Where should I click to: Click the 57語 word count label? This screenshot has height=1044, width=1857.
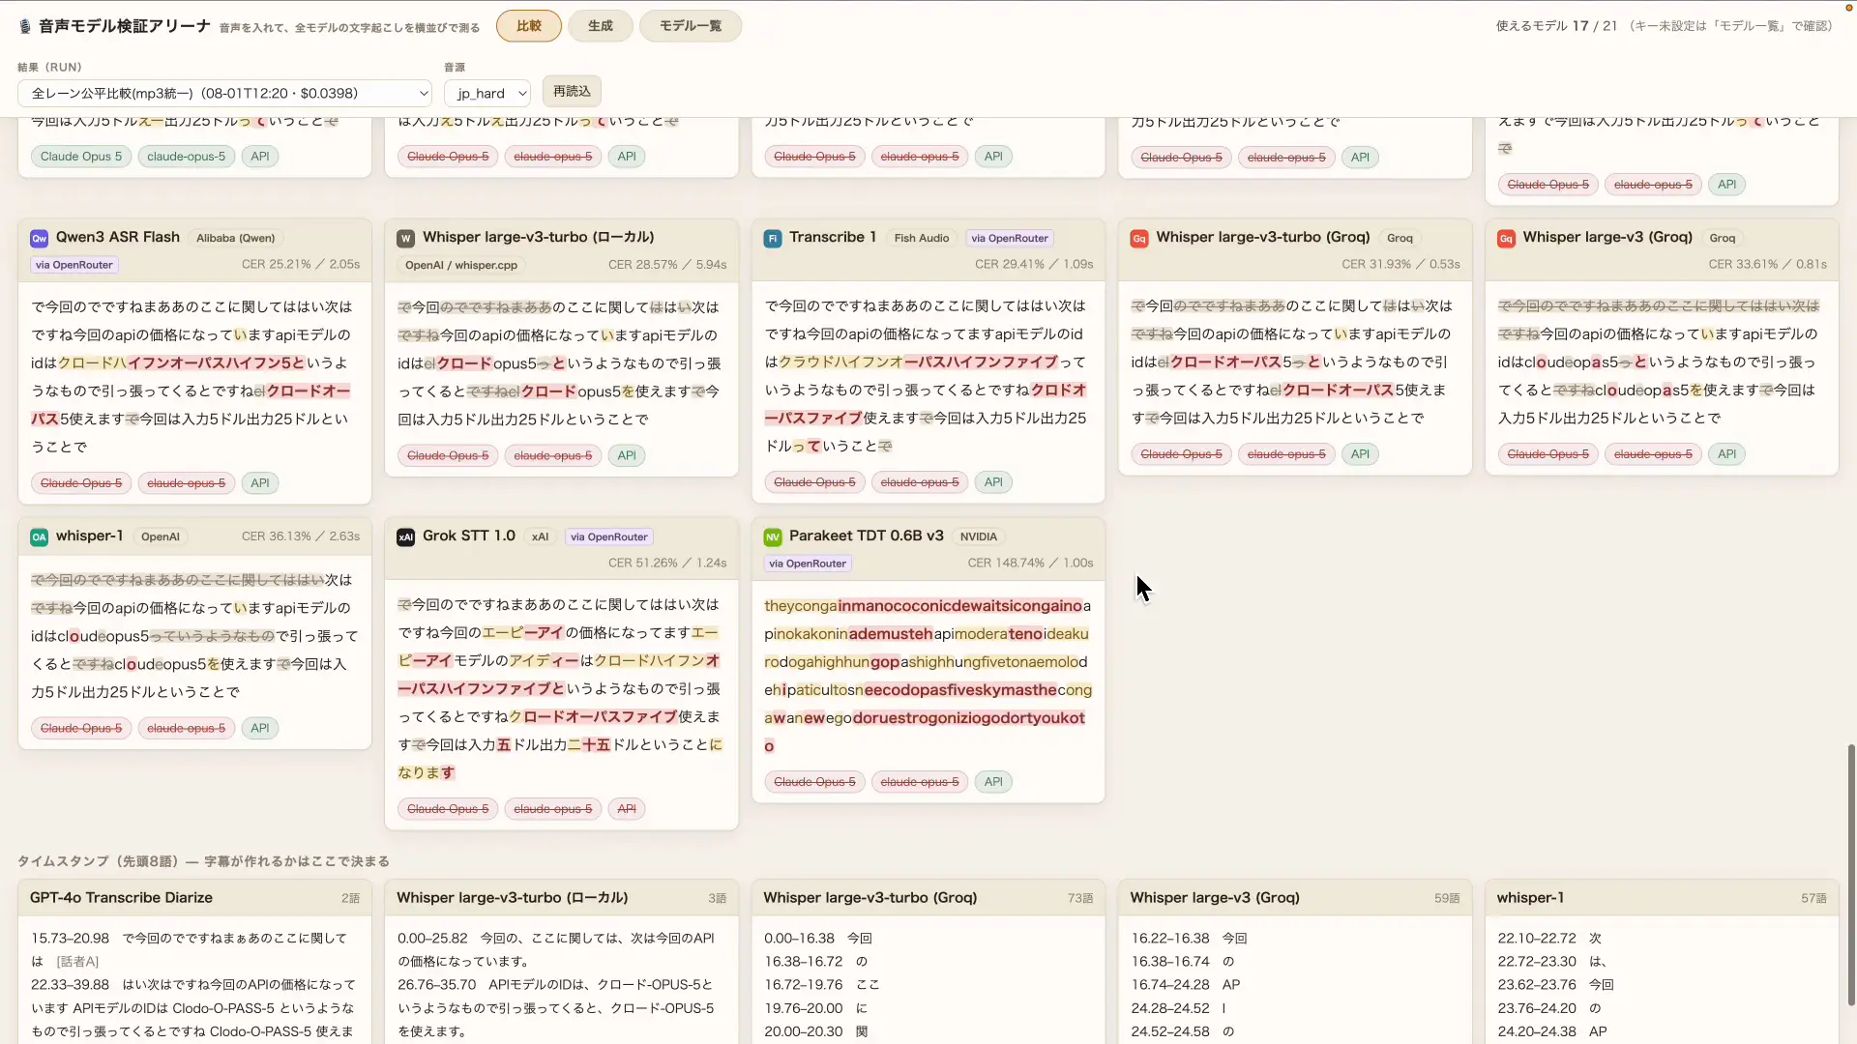(x=1813, y=899)
